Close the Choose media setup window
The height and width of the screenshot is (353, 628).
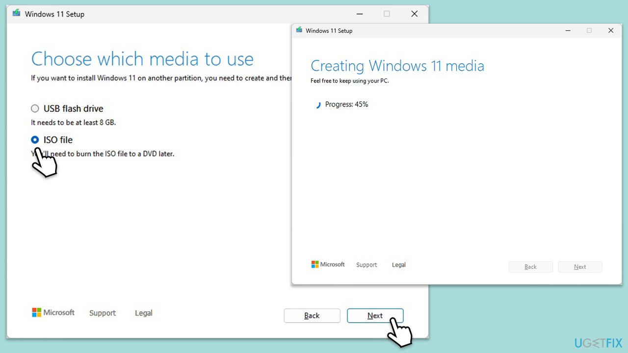(415, 14)
